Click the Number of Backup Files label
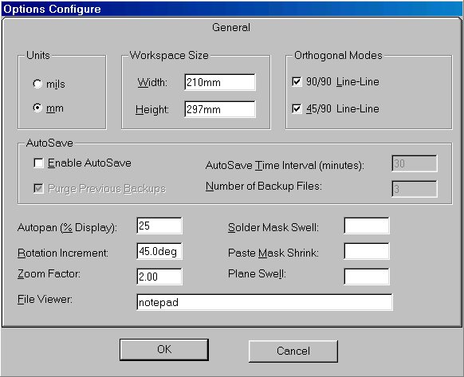The height and width of the screenshot is (377, 464). point(264,187)
